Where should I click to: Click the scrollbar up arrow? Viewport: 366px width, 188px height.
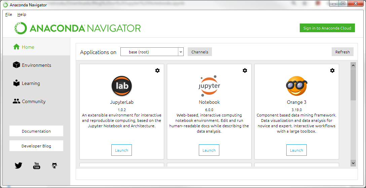tap(353, 65)
